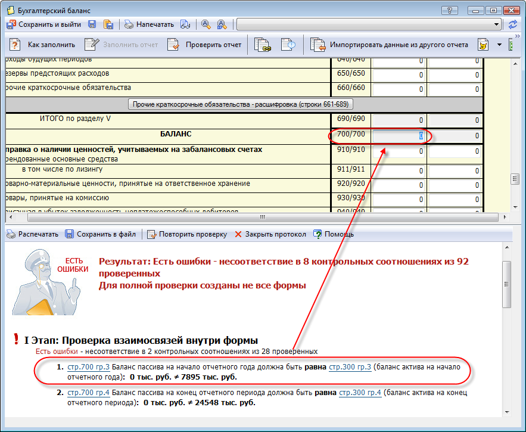Click the find-next magnifier icon
Image resolution: width=526 pixels, height=432 pixels.
pyautogui.click(x=222, y=24)
